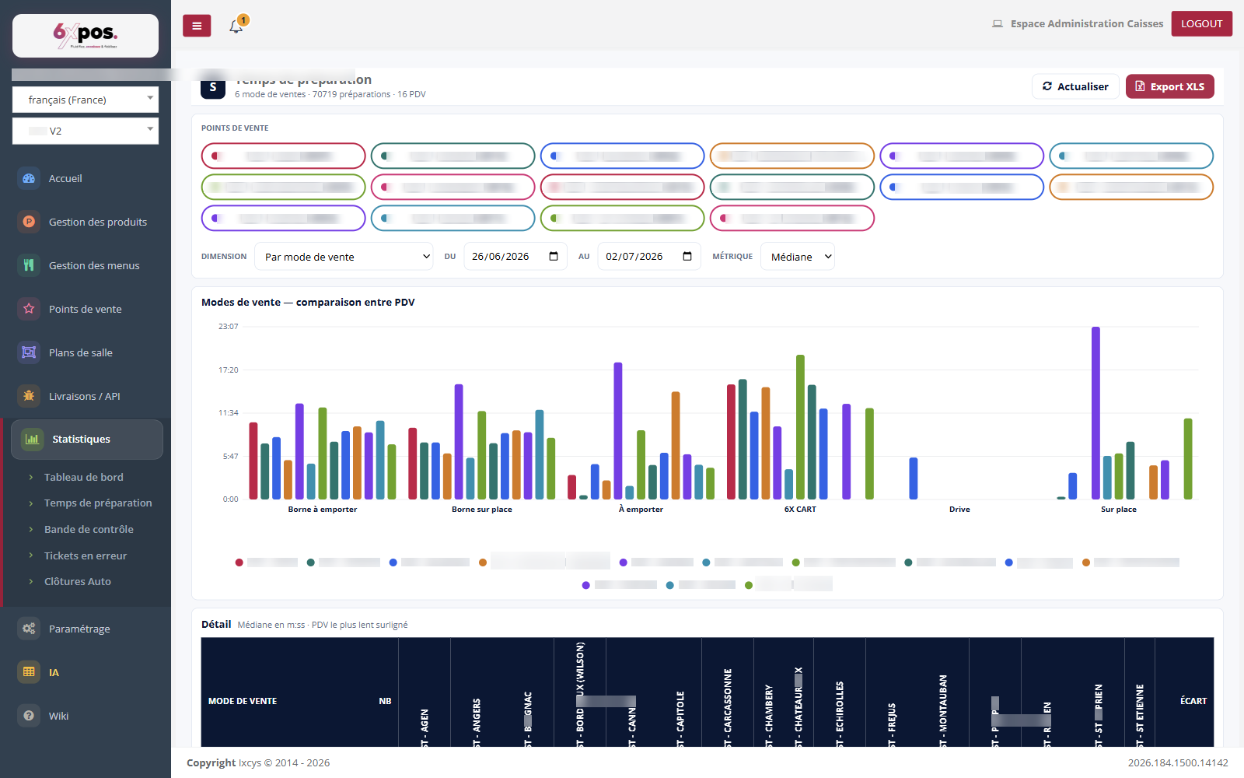Open the notifications bell icon
The width and height of the screenshot is (1244, 778).
click(x=236, y=26)
